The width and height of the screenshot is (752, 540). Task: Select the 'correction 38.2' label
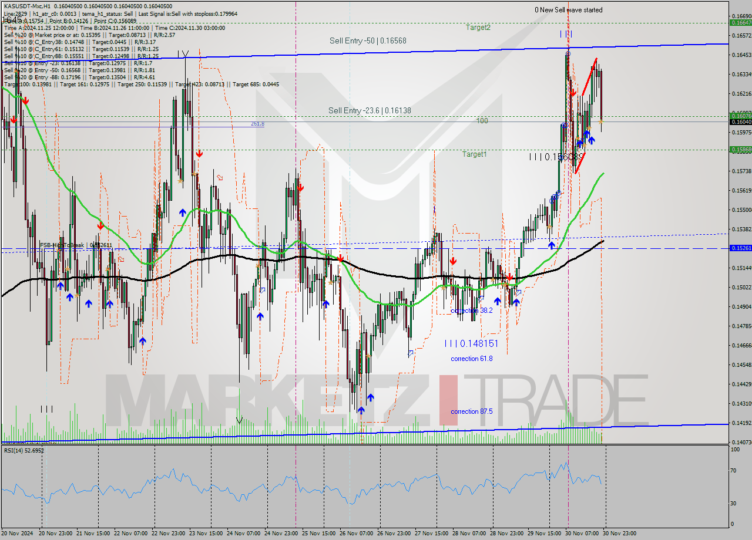(x=472, y=310)
